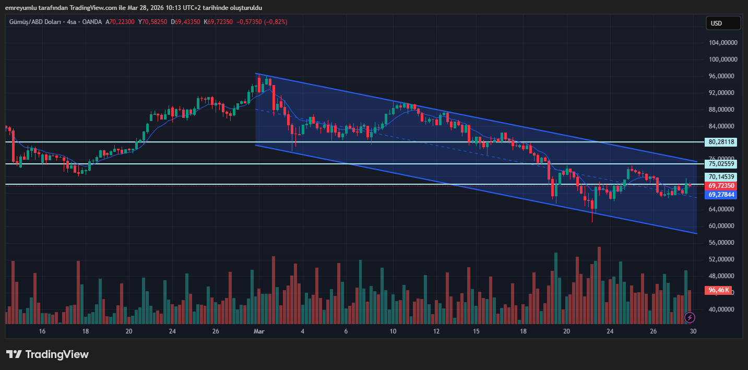This screenshot has height=370, width=748.
Task: Select the 75,02559 price level label
Action: [x=721, y=164]
